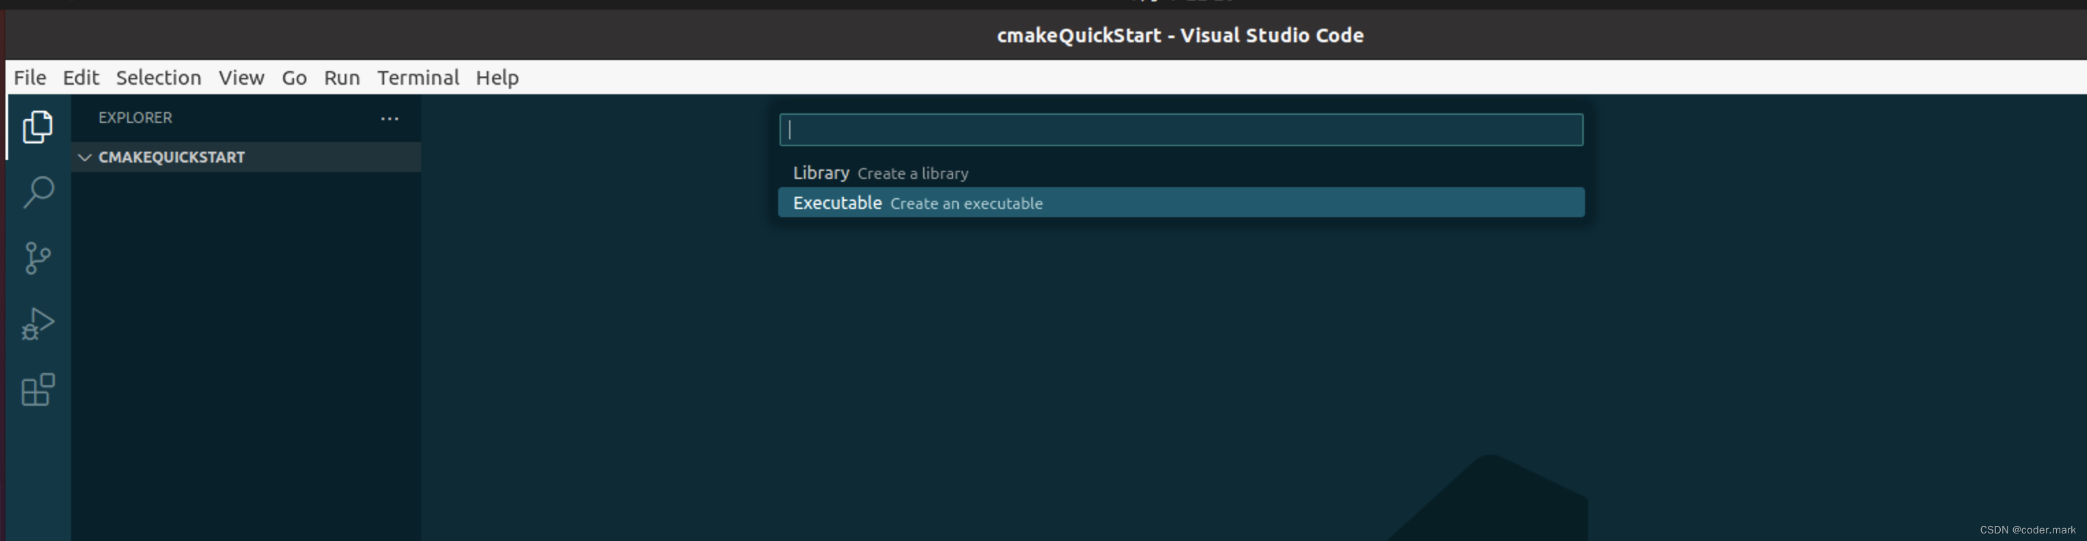Open the Run and Debug icon

pos(37,324)
